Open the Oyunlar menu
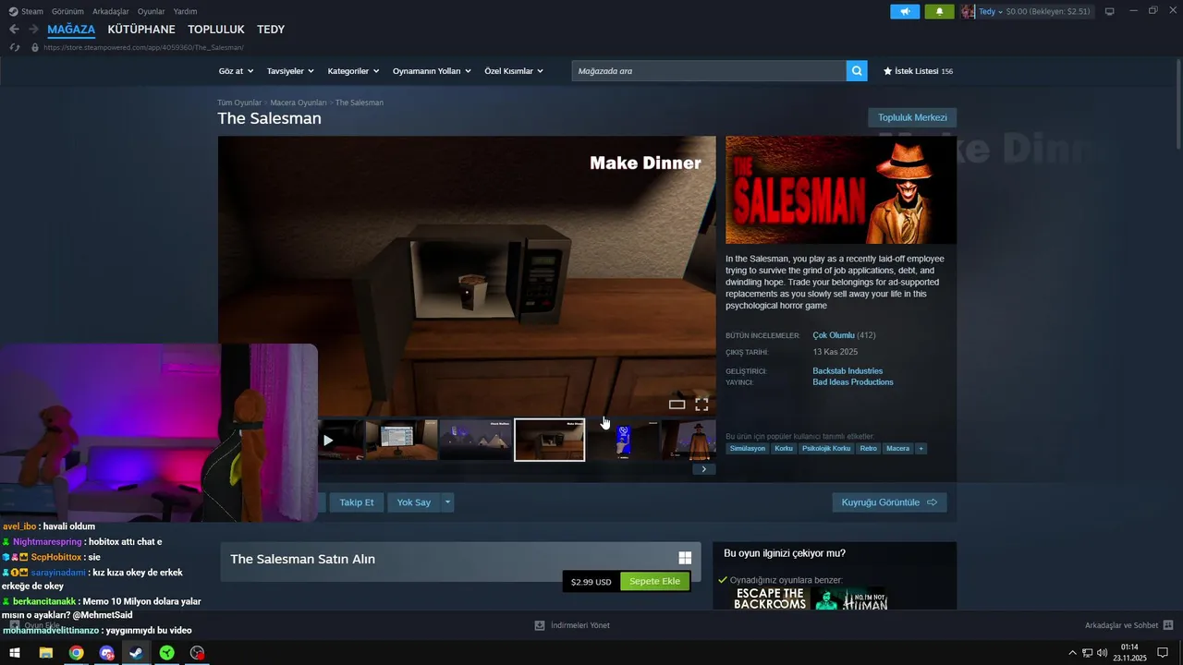Viewport: 1183px width, 665px height. tap(152, 11)
